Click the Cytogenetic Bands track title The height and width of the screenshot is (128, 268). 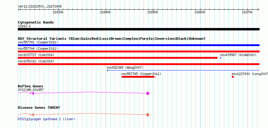point(36,22)
